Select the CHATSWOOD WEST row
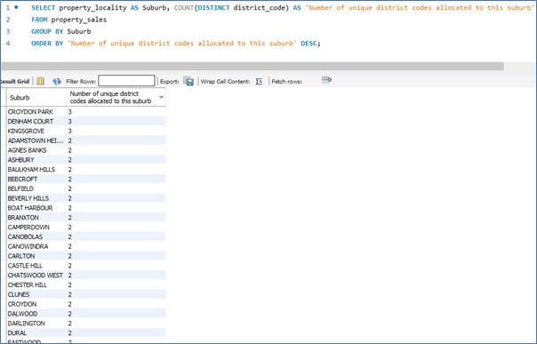Viewport: 537px width, 344px height. tap(86, 276)
